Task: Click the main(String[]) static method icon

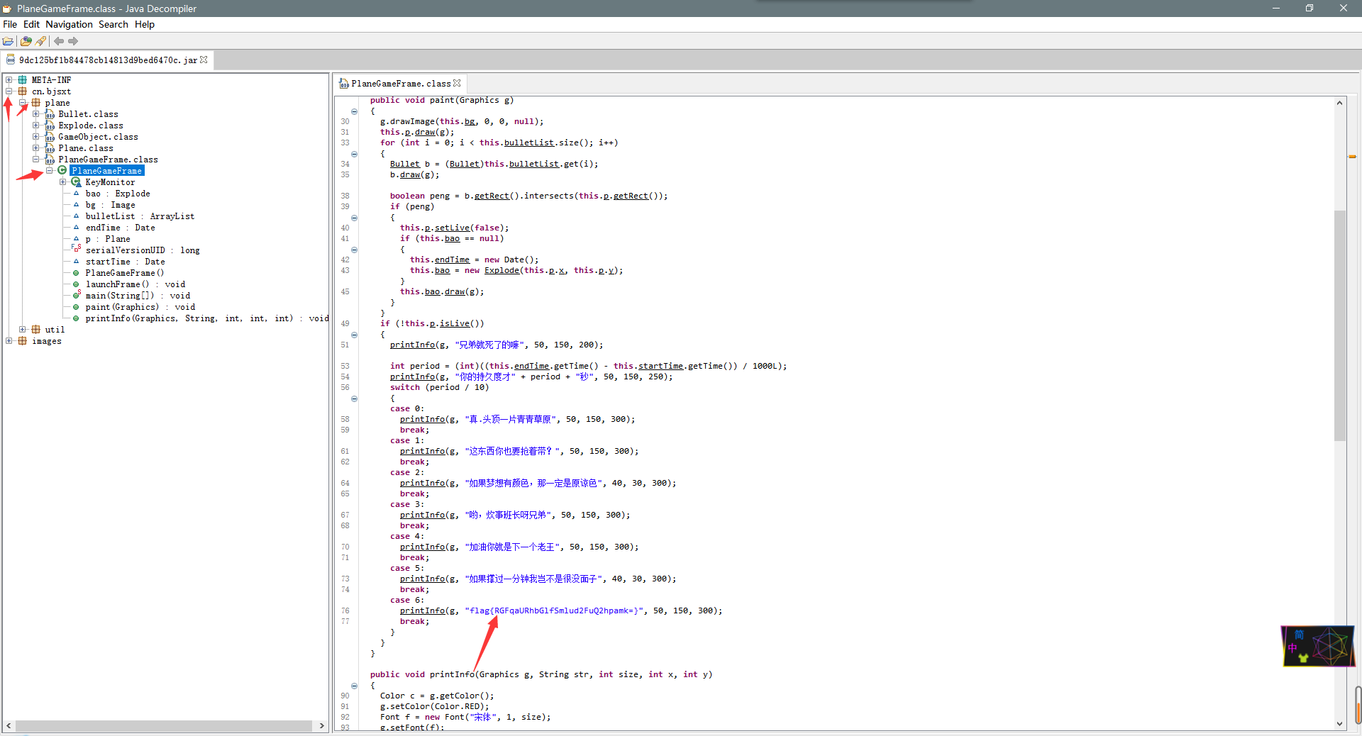Action: tap(76, 295)
